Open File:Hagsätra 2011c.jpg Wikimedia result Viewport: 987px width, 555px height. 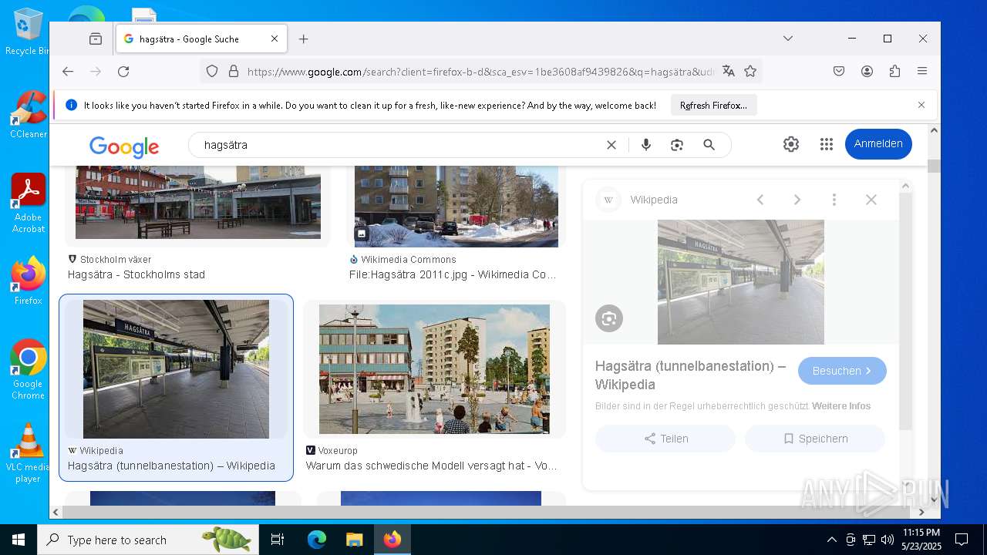click(x=453, y=274)
